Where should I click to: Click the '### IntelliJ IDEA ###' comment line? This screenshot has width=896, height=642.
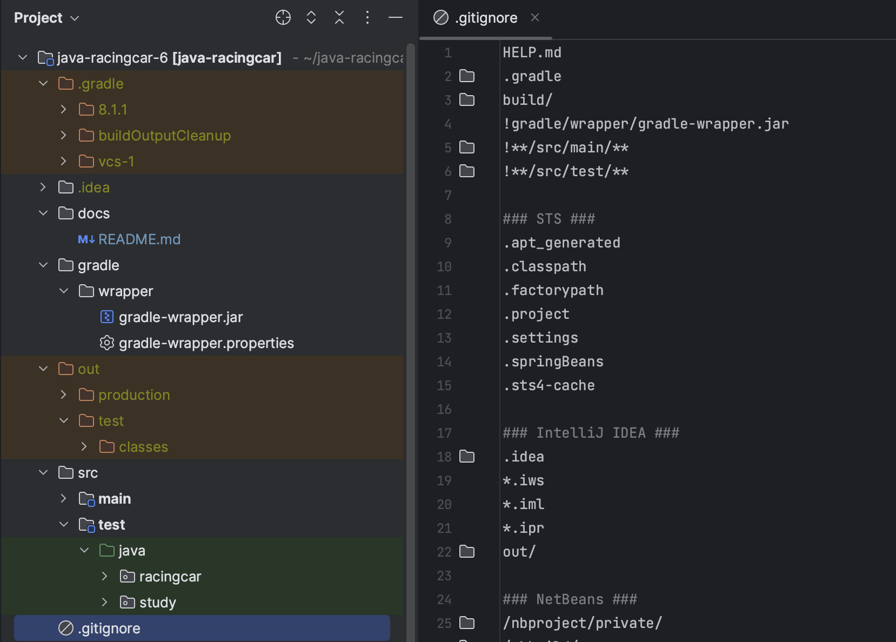(x=591, y=433)
